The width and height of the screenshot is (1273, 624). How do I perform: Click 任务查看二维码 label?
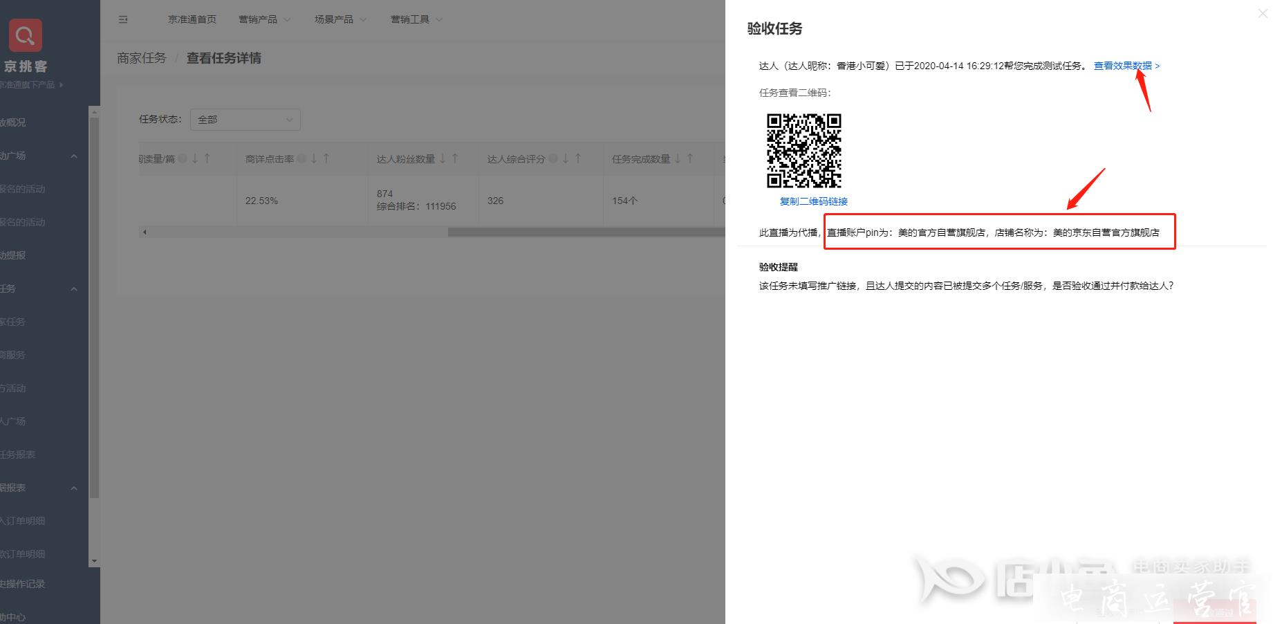pyautogui.click(x=795, y=93)
